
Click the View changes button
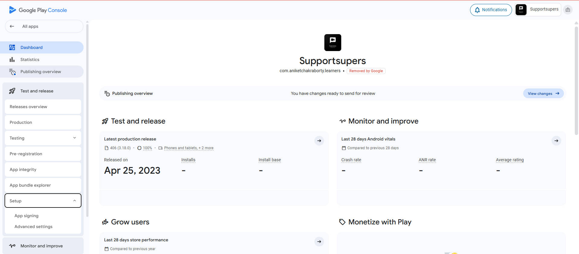pyautogui.click(x=543, y=94)
